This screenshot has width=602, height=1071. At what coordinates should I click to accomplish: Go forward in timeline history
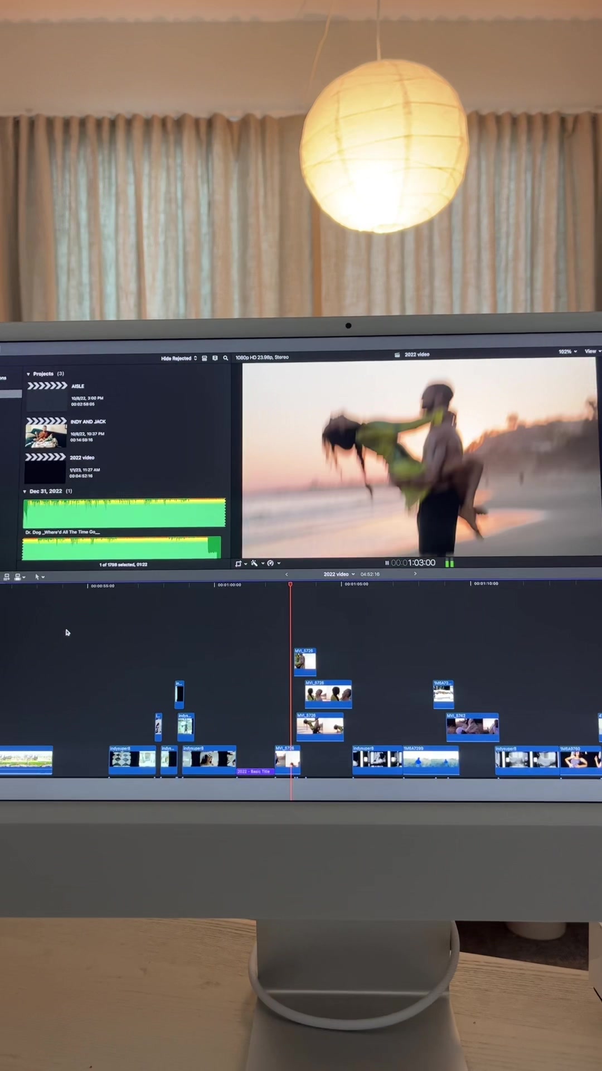click(415, 573)
